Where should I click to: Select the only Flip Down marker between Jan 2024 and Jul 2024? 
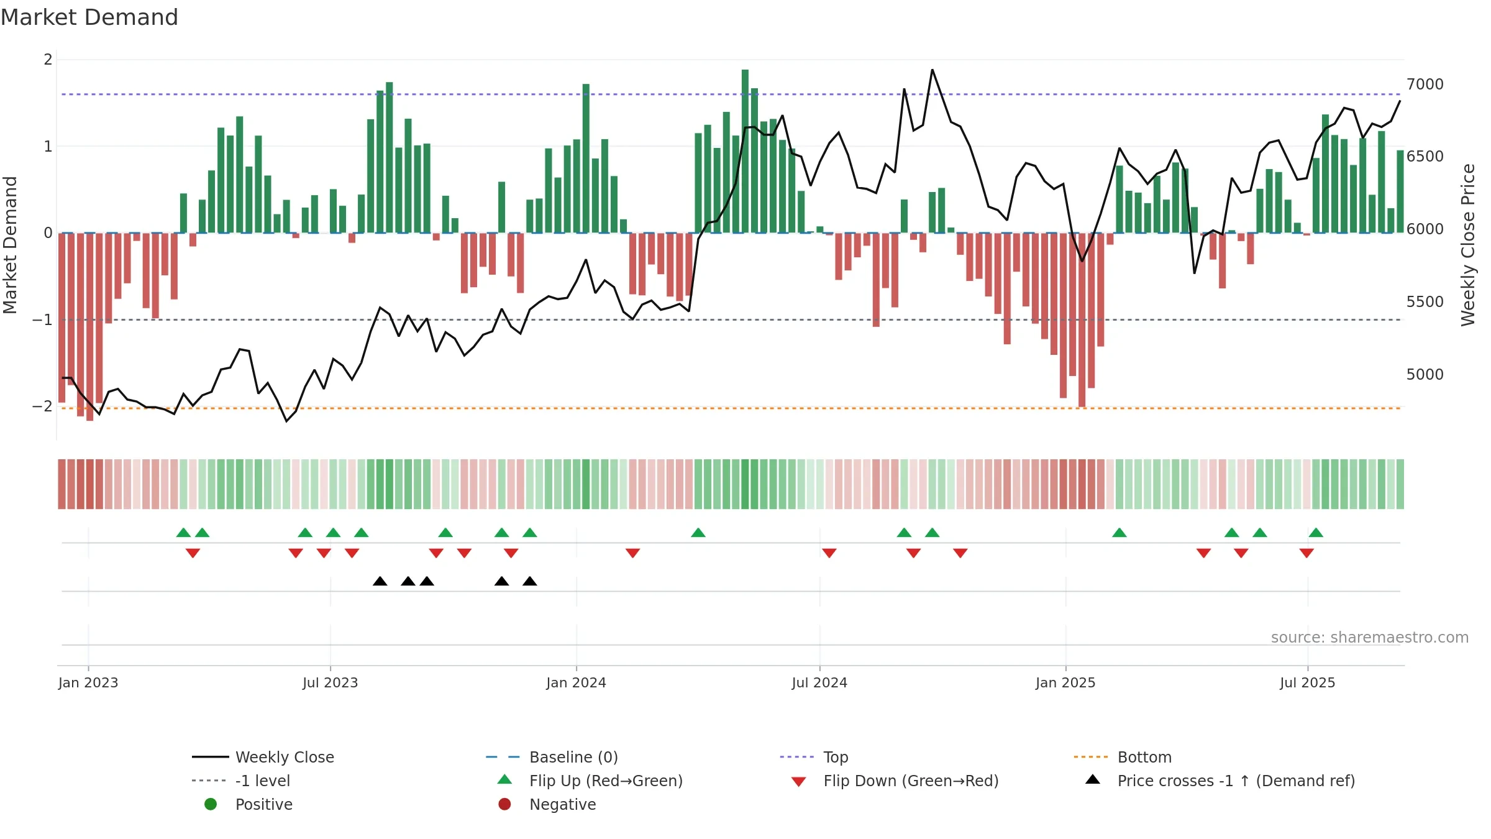coord(633,553)
